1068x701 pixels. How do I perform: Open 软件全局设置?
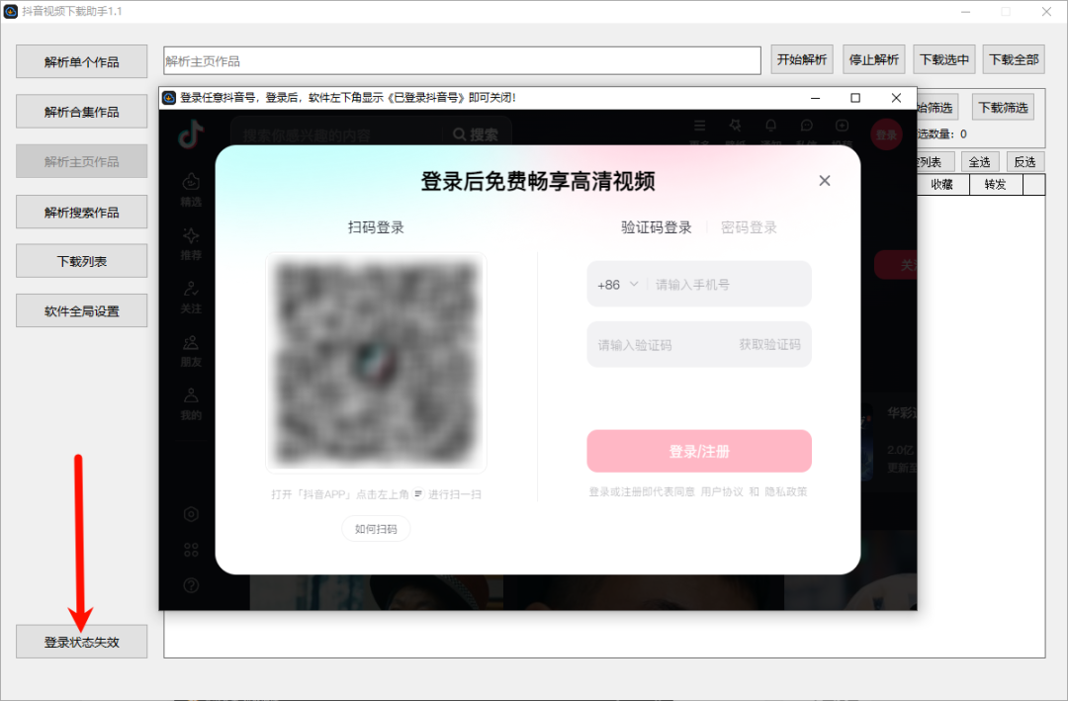82,310
